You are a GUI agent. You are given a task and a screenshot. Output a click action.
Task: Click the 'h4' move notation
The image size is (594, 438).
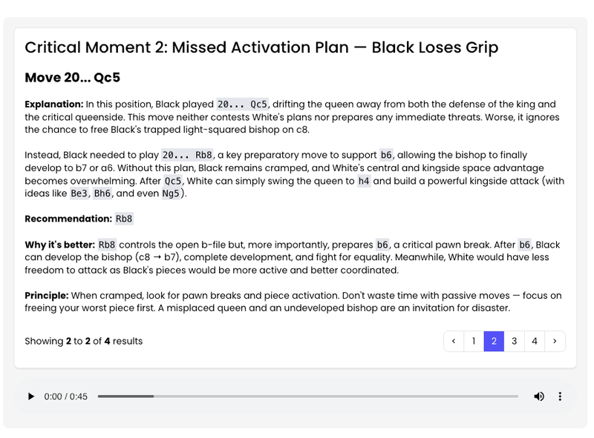pos(363,181)
